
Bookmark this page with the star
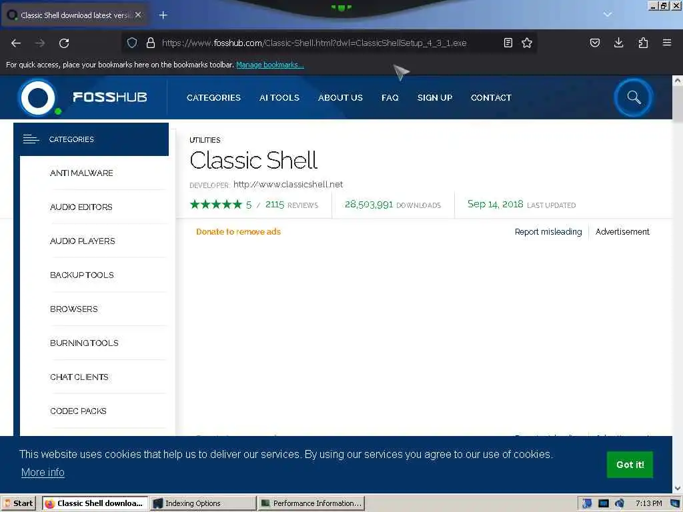click(x=527, y=43)
